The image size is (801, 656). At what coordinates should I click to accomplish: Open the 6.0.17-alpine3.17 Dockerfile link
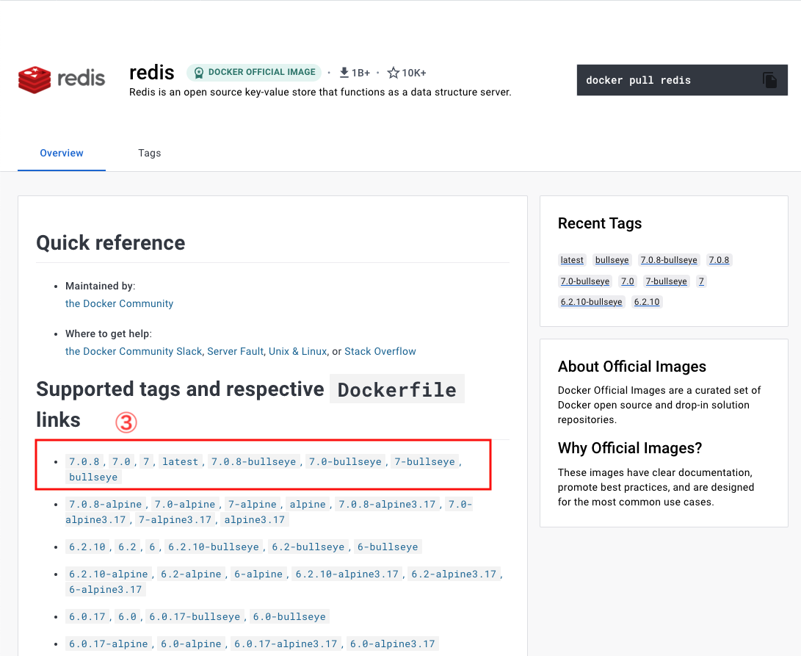click(286, 644)
